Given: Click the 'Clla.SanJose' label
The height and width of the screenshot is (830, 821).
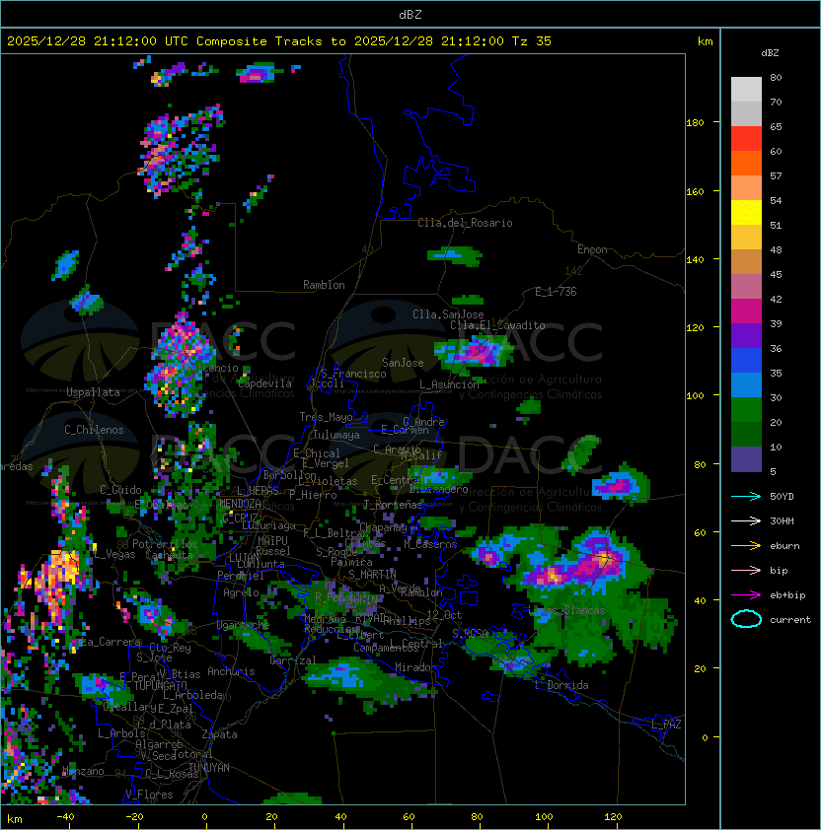Looking at the screenshot, I should [448, 314].
